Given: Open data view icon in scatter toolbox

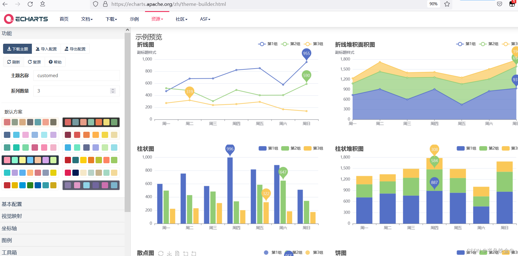Looking at the screenshot, I should coord(177,253).
